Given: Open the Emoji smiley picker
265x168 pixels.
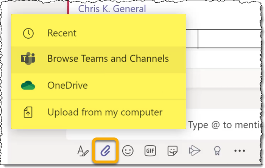Looking at the screenshot, I should click(128, 151).
